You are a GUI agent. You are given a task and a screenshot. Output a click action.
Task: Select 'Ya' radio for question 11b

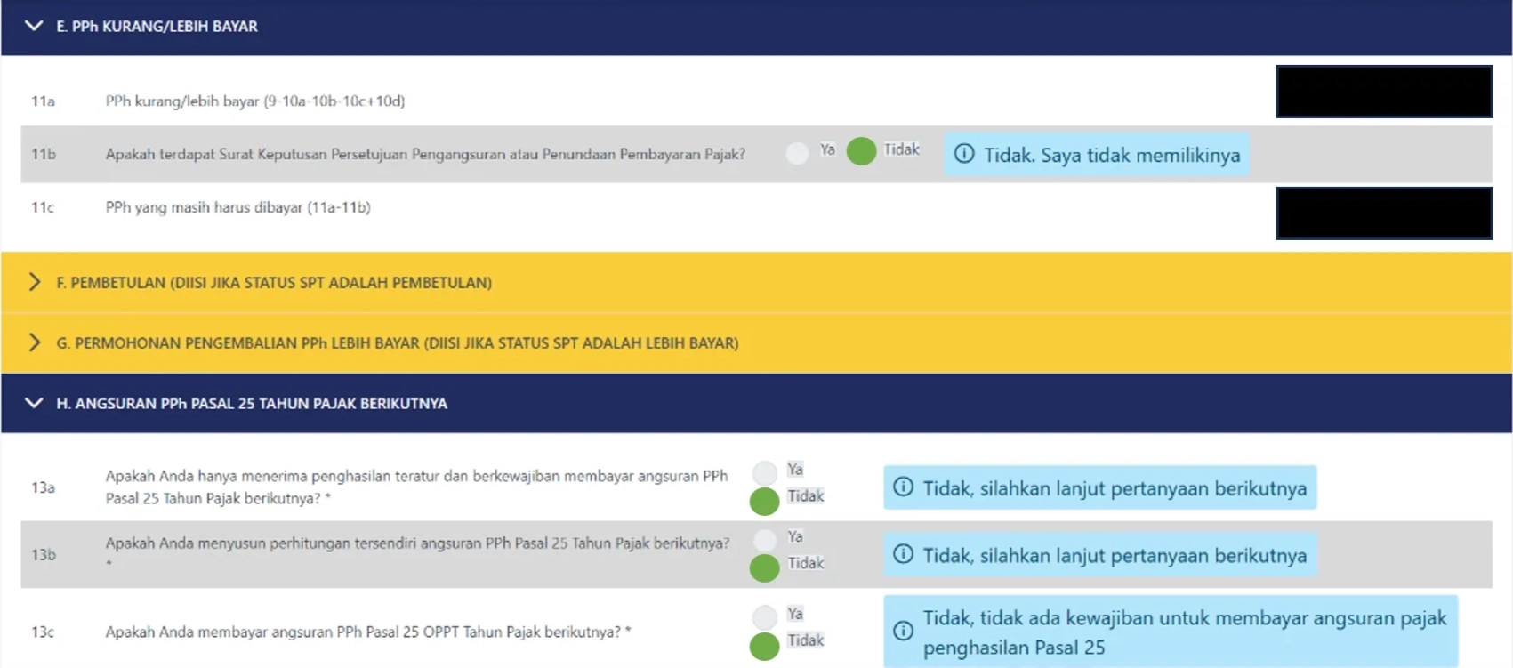click(x=797, y=153)
